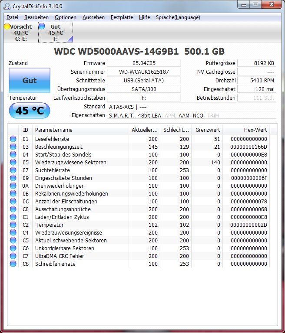Viewport: 285px width, 333px height.
Task: Open the Bearbeiten menu
Action: [36, 17]
